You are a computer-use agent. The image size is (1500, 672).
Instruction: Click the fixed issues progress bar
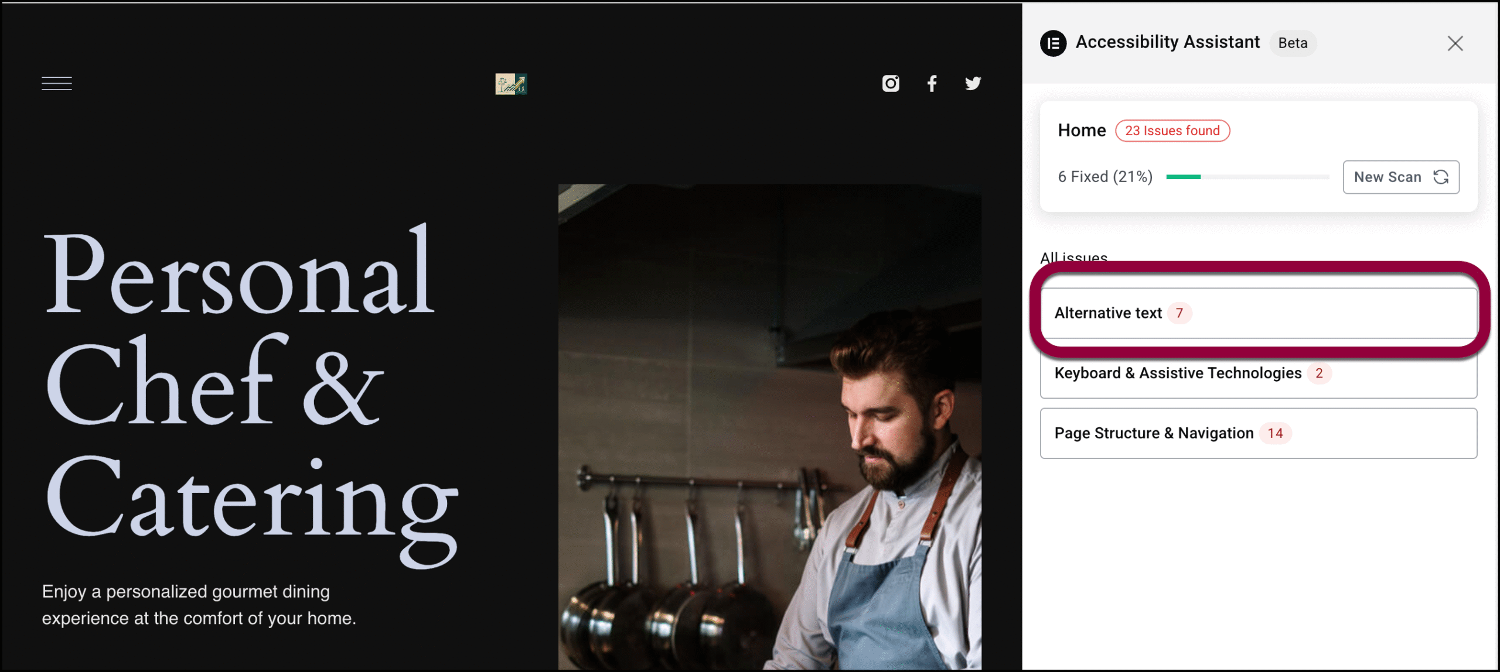click(1247, 177)
